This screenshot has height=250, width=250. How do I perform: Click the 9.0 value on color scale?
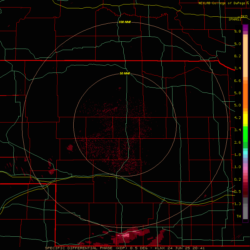pos(237,44)
